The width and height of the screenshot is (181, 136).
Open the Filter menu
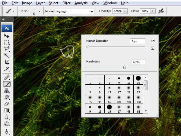pyautogui.click(x=66, y=3)
